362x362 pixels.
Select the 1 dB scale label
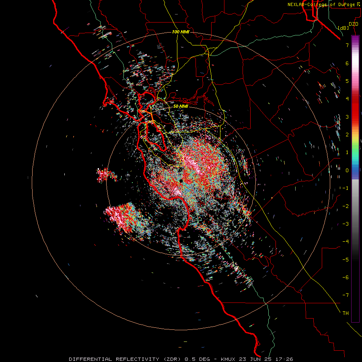pos(347,152)
